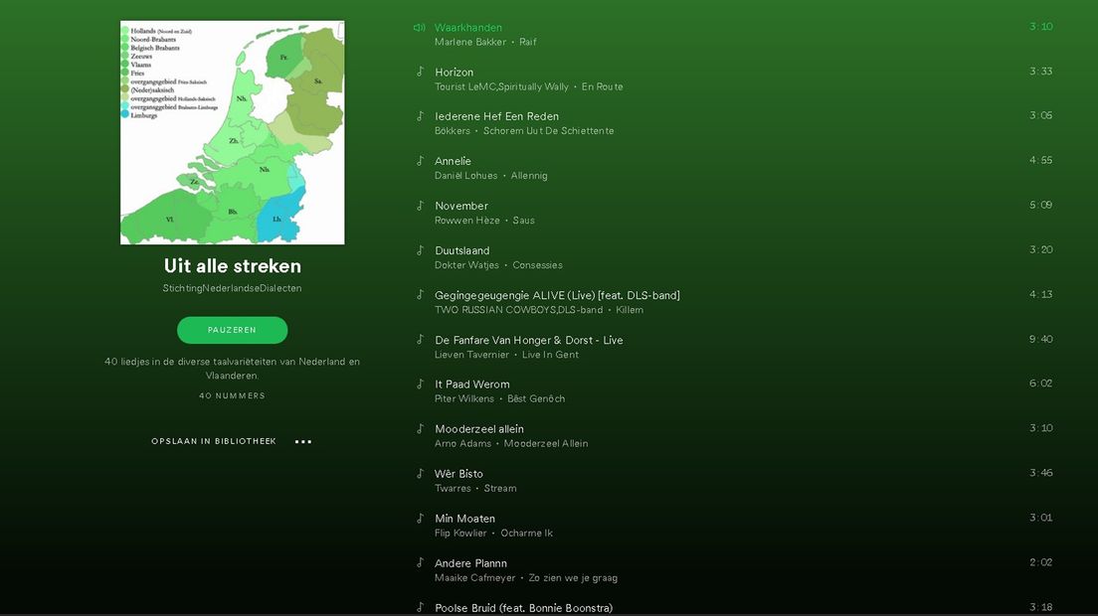This screenshot has width=1098, height=616.
Task: Click the note icon beside Min Moaten
Action: pyautogui.click(x=420, y=518)
